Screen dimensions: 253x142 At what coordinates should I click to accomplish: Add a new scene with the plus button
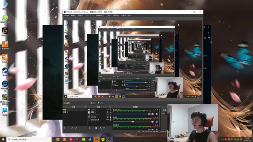(65, 128)
